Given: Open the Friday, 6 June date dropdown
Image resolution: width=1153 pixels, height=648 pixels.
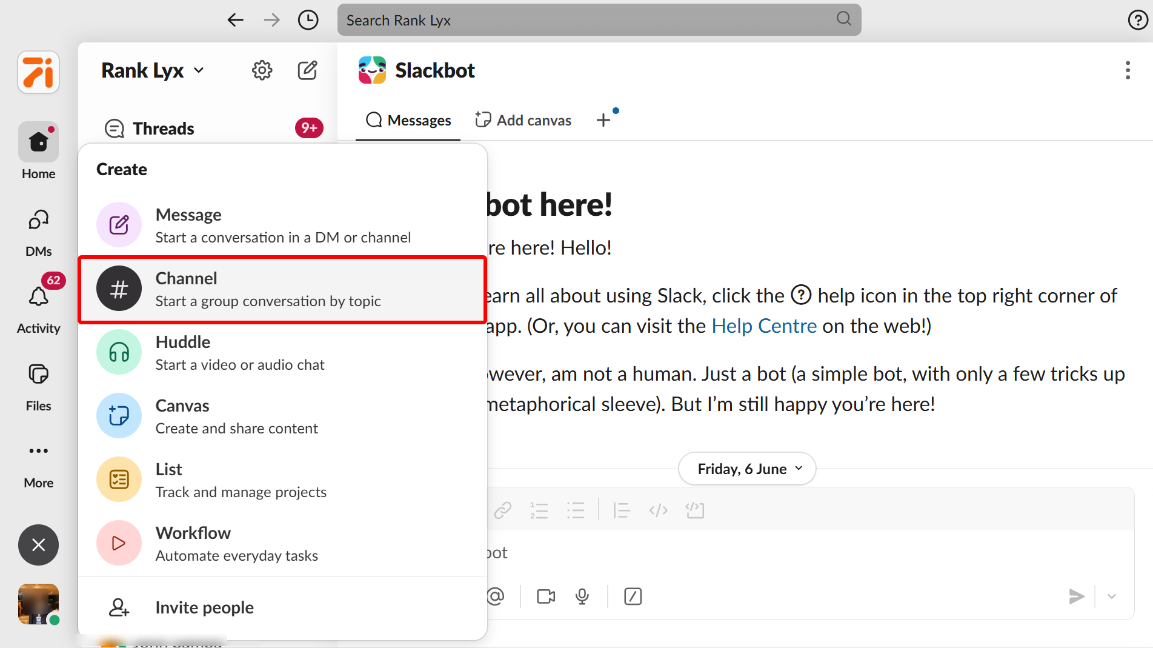Looking at the screenshot, I should [x=746, y=468].
